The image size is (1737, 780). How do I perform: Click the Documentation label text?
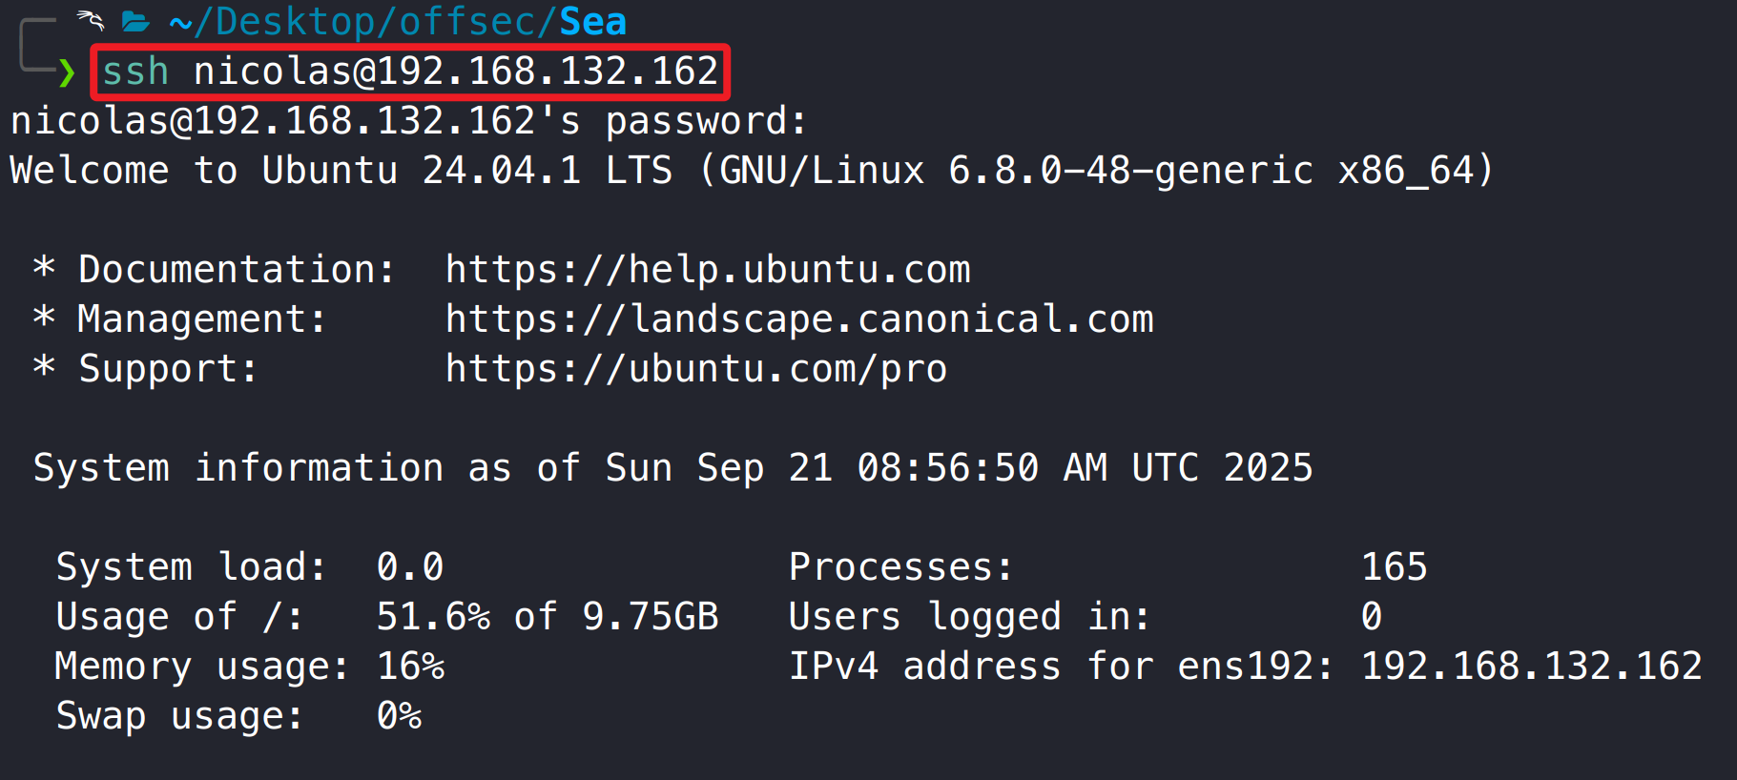[236, 270]
